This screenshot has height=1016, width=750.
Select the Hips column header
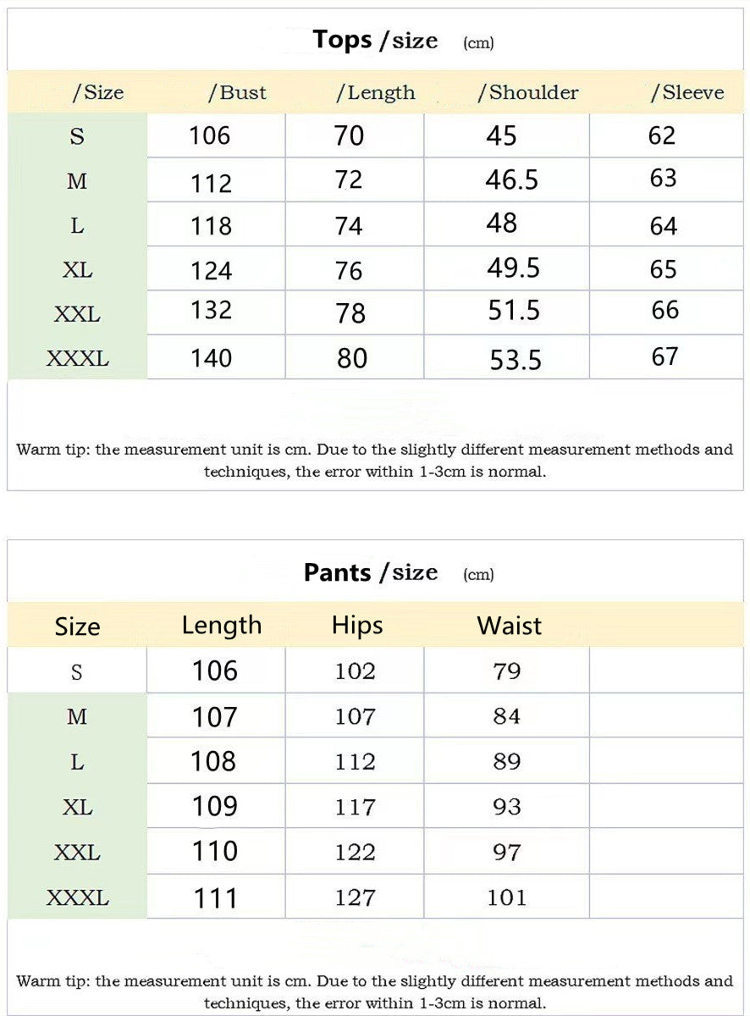pos(357,626)
